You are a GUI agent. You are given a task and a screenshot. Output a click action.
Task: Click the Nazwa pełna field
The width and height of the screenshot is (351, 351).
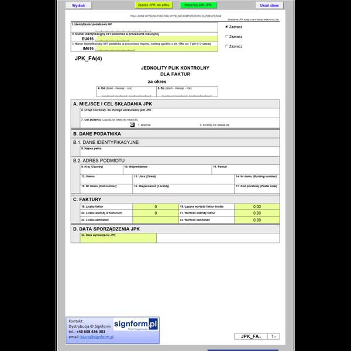(x=180, y=152)
